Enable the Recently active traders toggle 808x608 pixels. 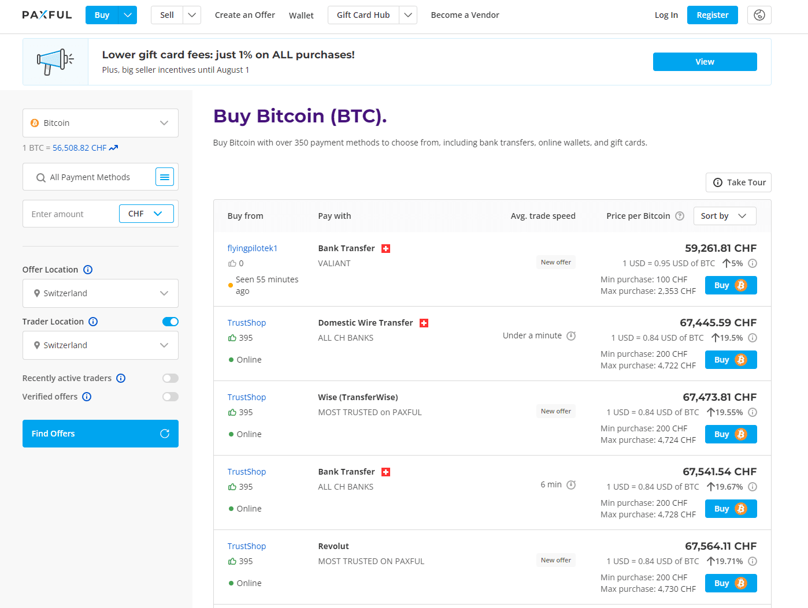pos(171,378)
